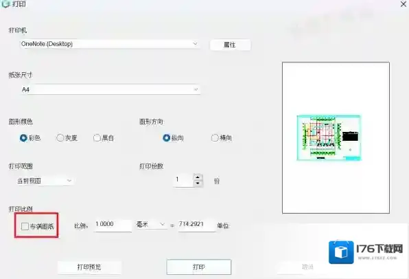Click the 打印 print button
The image size is (409, 279).
pos(199,267)
